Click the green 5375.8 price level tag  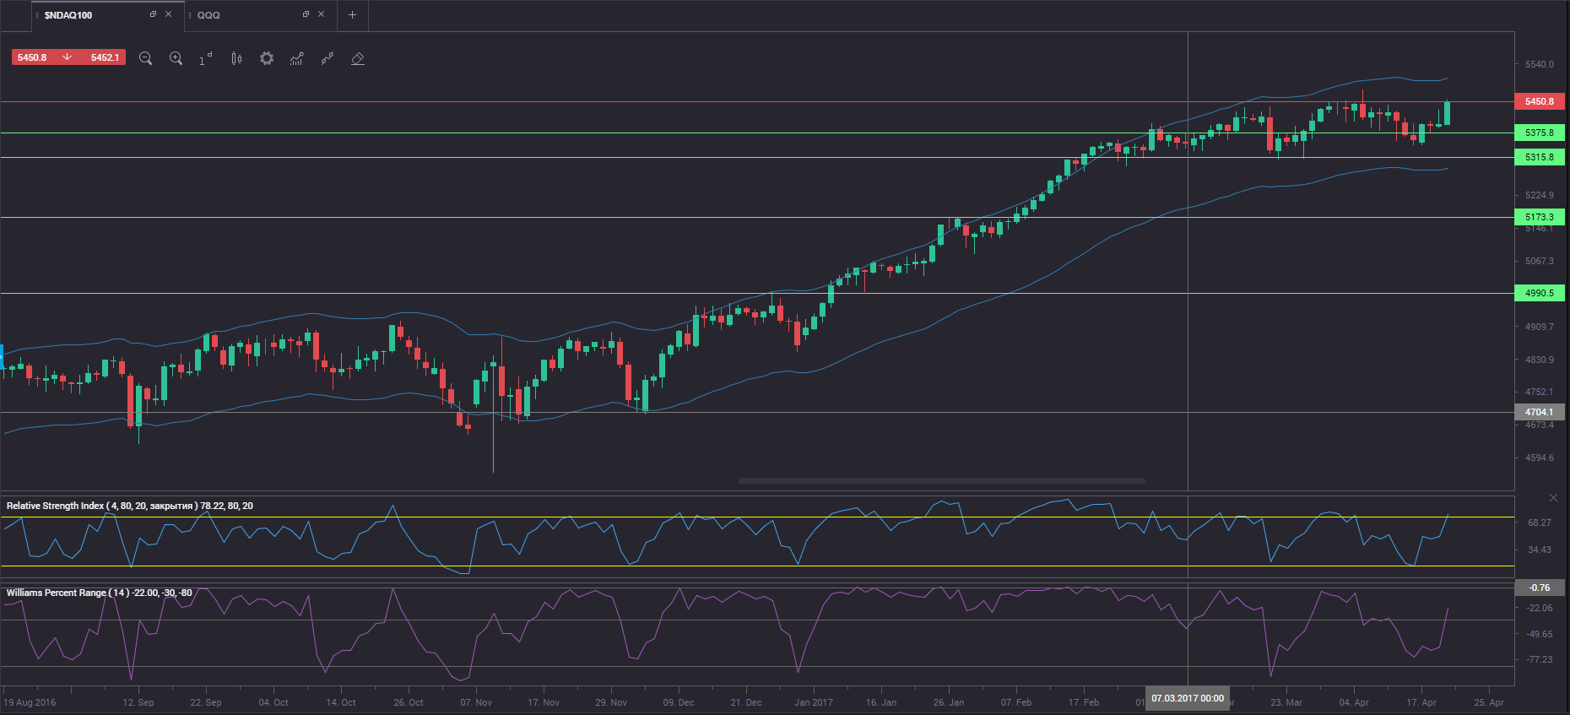[1540, 133]
